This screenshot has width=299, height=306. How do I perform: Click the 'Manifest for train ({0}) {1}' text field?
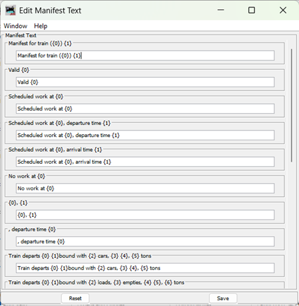tap(145, 55)
